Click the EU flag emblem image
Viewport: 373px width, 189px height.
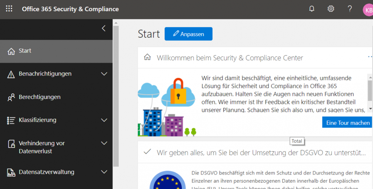(168, 180)
